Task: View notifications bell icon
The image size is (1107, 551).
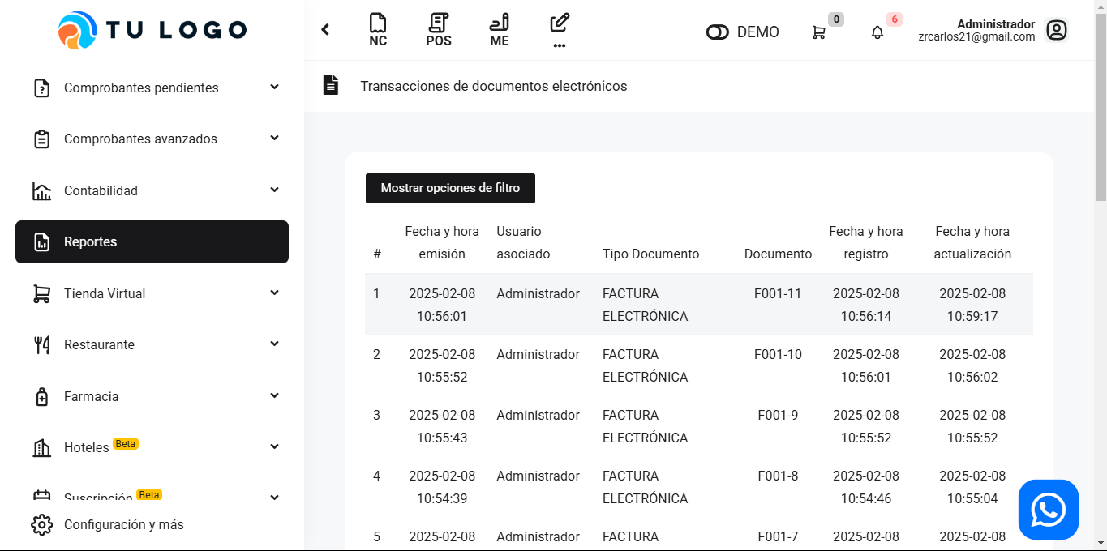Action: coord(877,32)
